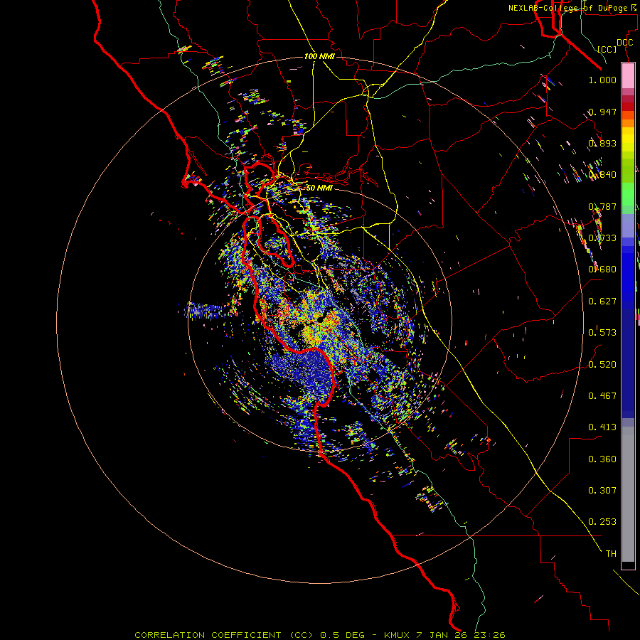Click the yellow band of the color bar
This screenshot has height=640, width=640.
point(628,139)
